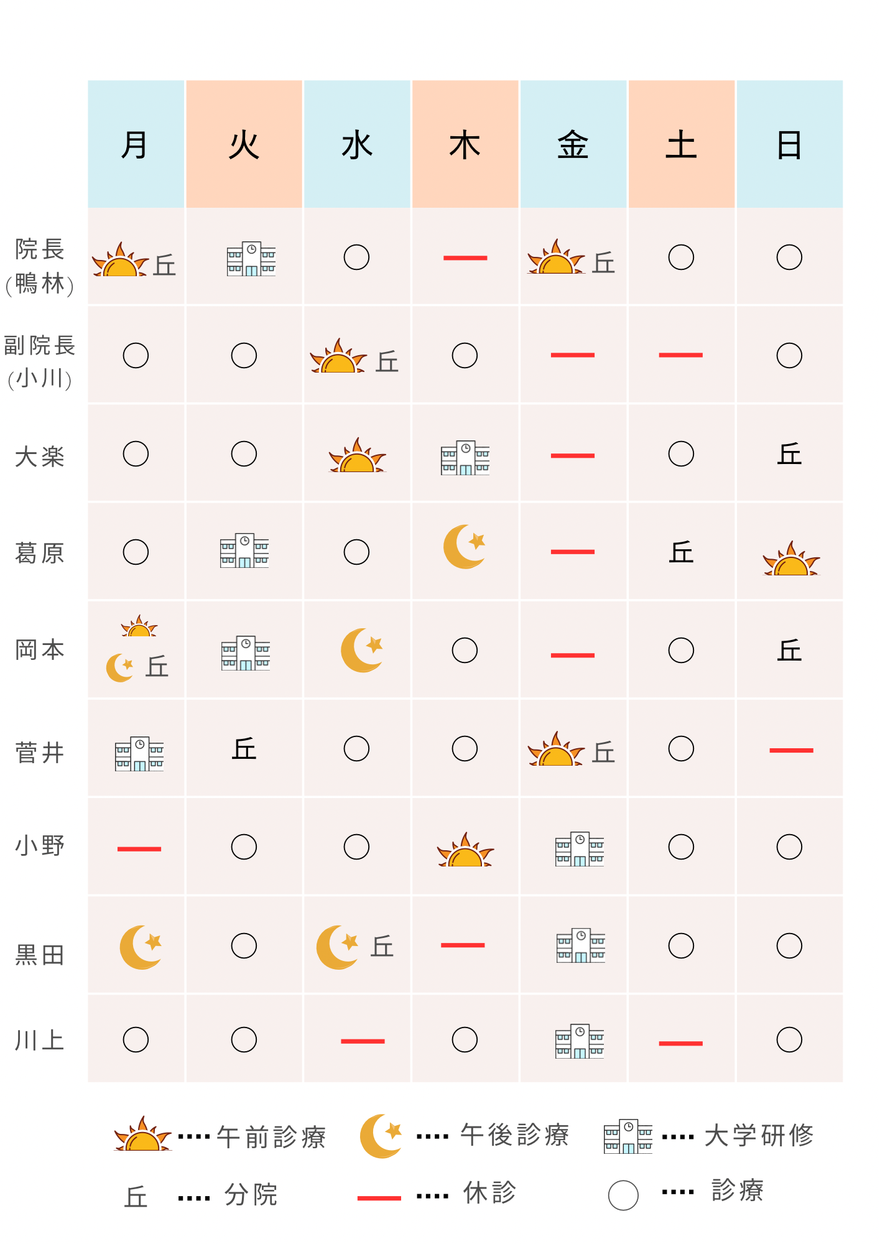Click the 副院長 (小川) row label
880x1244 pixels.
(x=40, y=361)
